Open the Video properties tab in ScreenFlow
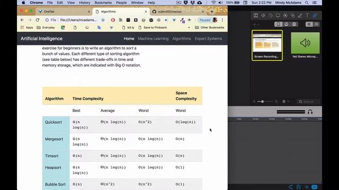The image size is (339, 190). click(256, 15)
